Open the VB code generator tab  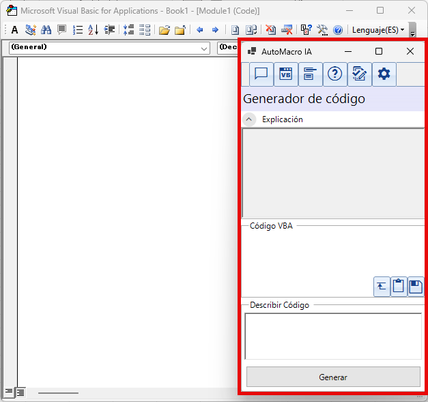[286, 74]
